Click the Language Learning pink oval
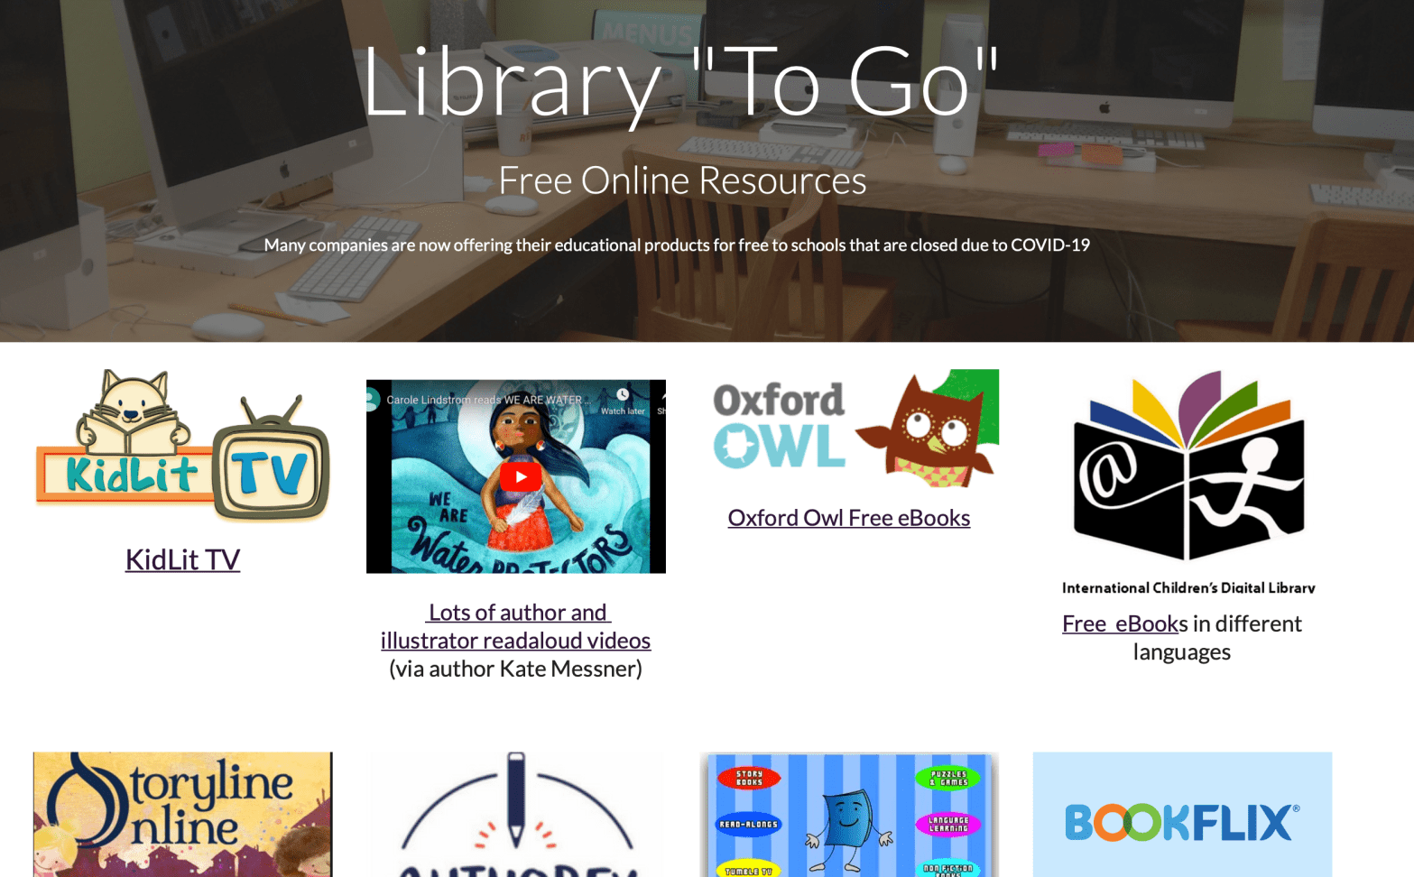 pyautogui.click(x=948, y=824)
